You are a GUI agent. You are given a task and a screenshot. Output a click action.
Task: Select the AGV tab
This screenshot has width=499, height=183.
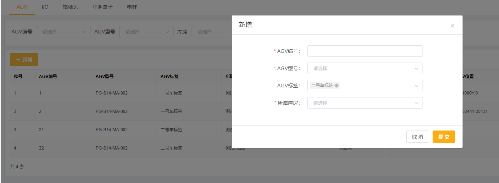pos(22,7)
